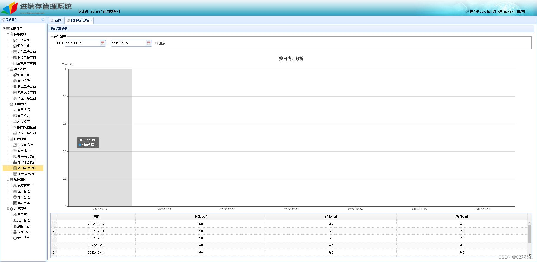Collapse the 进货管理 tree node
The width and height of the screenshot is (537, 262).
coord(8,34)
